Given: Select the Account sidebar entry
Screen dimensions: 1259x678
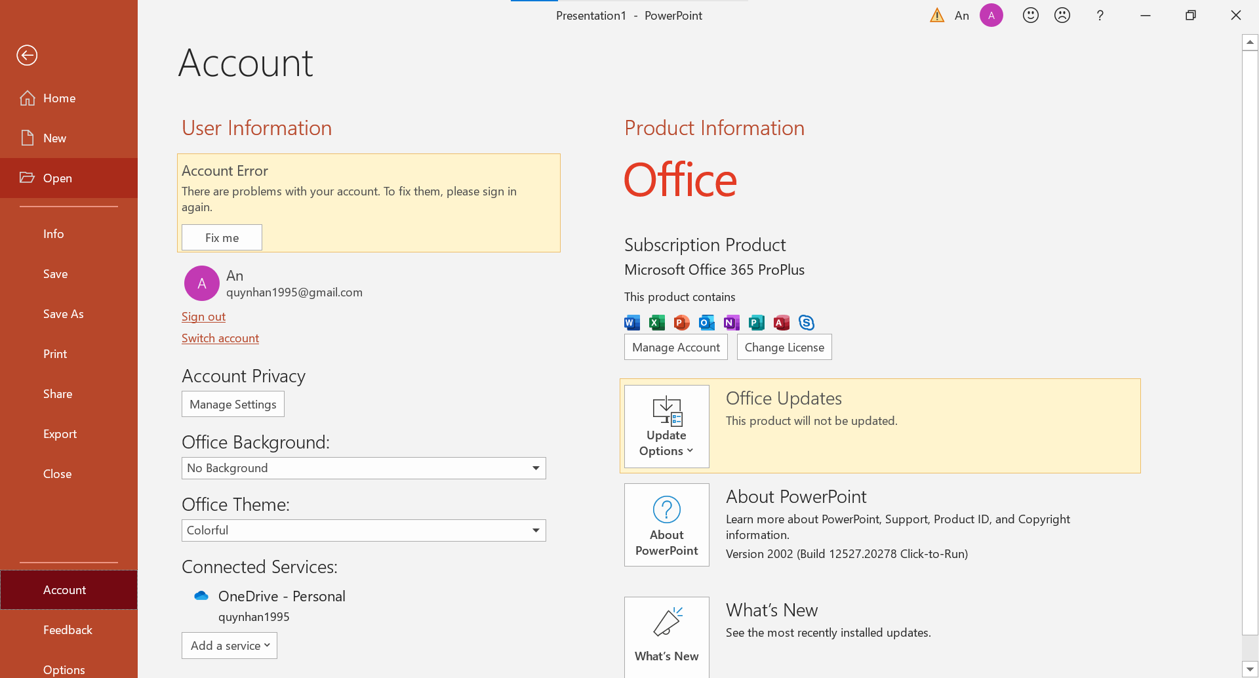Looking at the screenshot, I should coord(69,590).
